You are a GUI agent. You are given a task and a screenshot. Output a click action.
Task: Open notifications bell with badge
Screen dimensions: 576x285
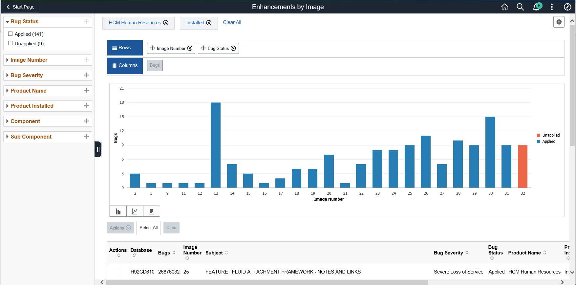(537, 7)
